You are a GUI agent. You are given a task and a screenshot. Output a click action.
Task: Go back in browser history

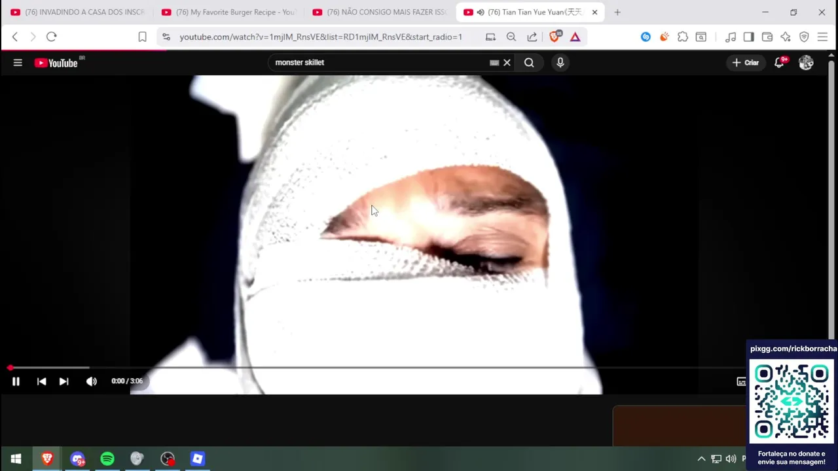(15, 37)
